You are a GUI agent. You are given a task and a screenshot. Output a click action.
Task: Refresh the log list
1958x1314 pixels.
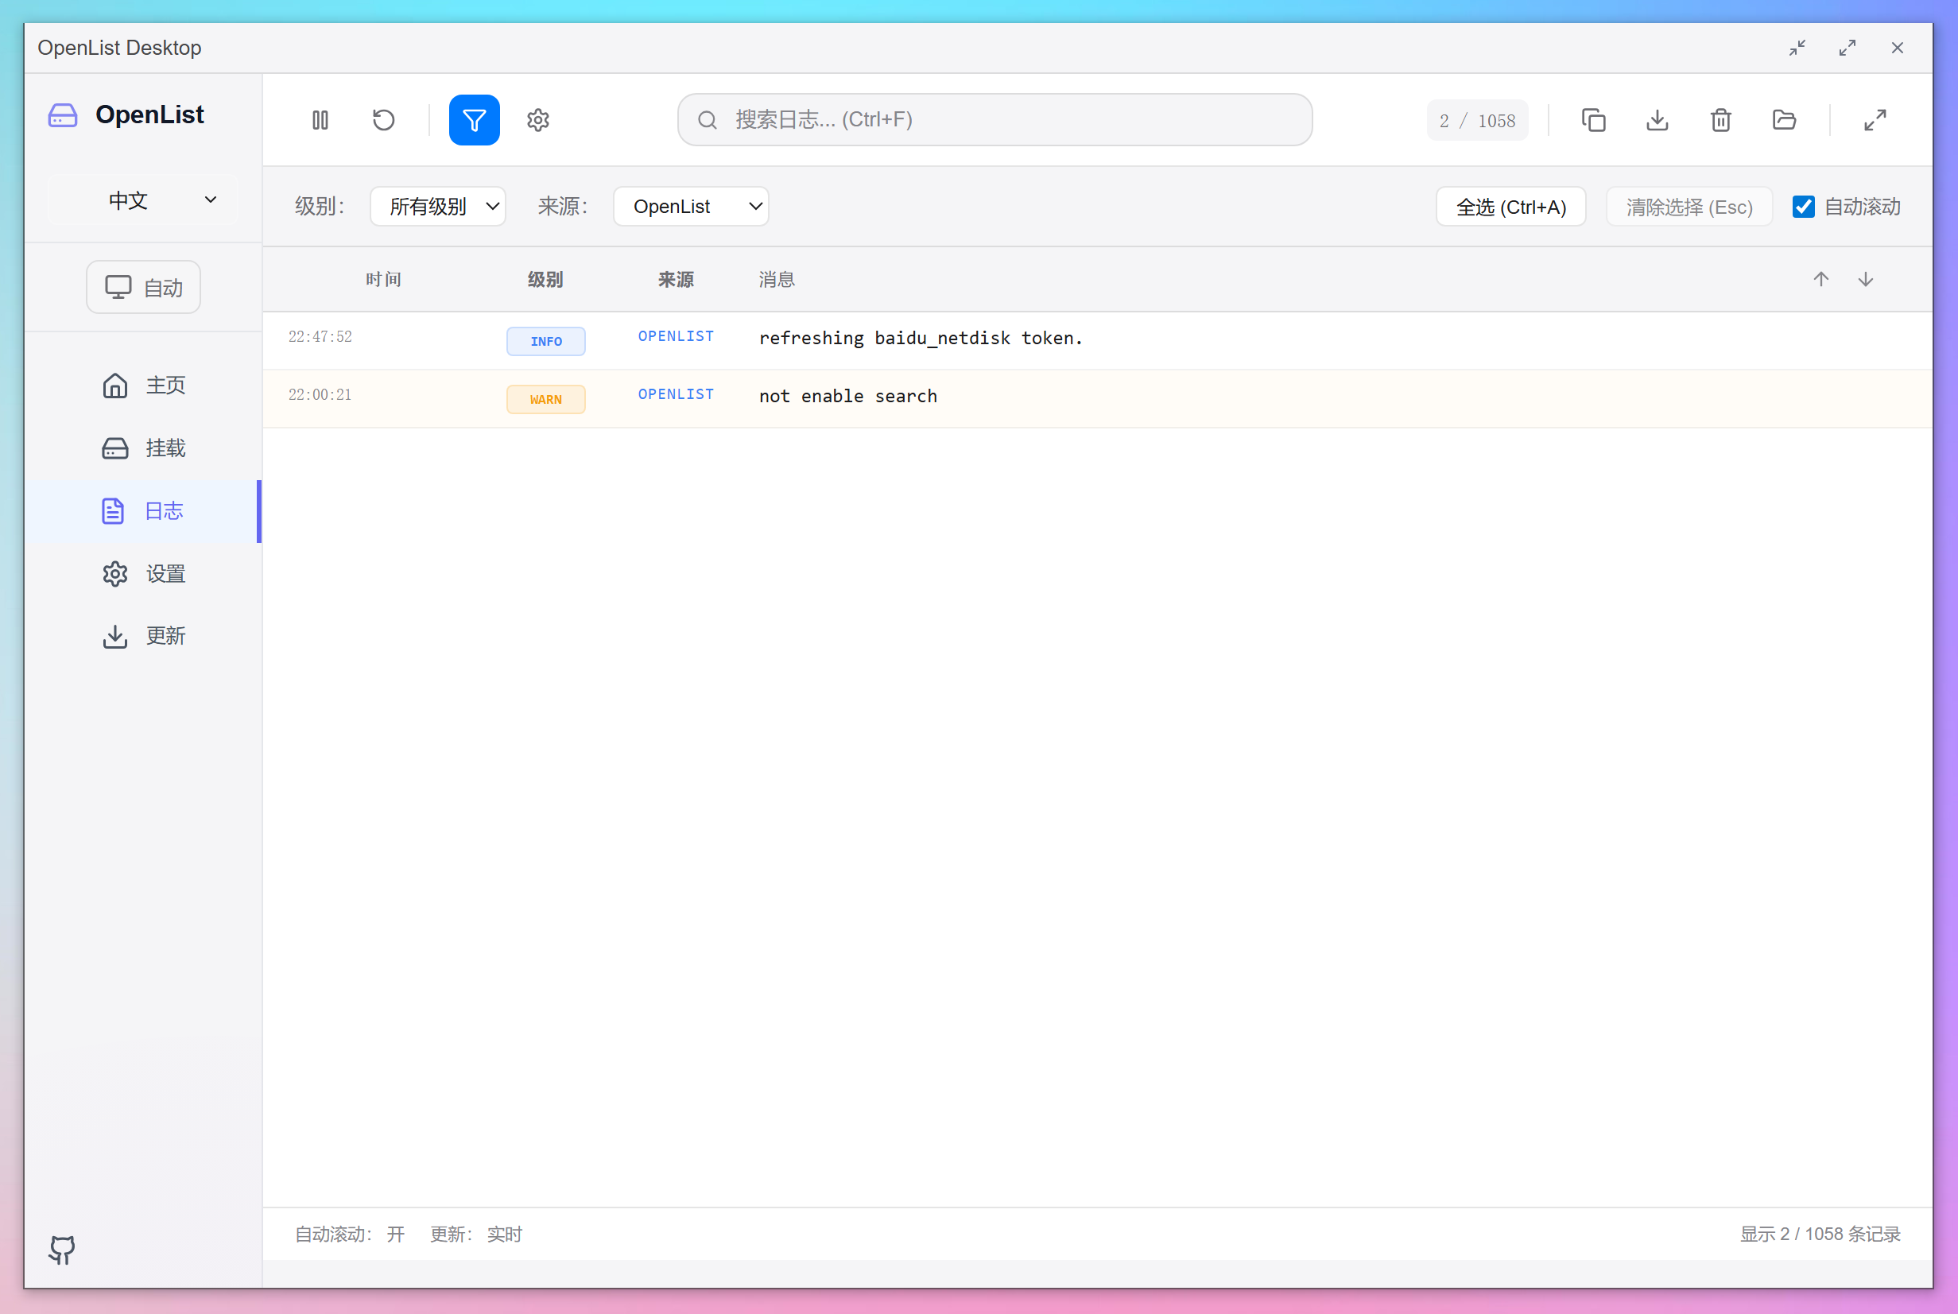coord(383,120)
